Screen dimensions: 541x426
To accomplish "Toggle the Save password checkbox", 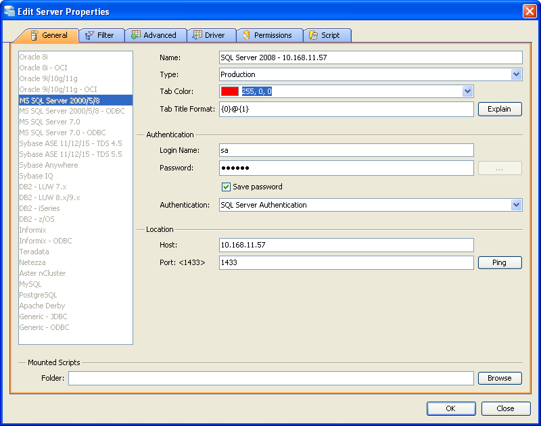I will 226,187.
